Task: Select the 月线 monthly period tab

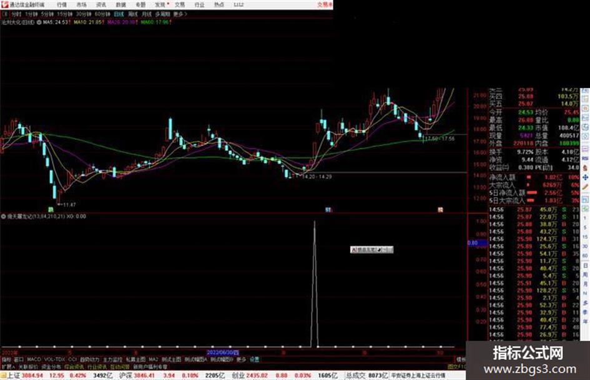Action: 146,14
